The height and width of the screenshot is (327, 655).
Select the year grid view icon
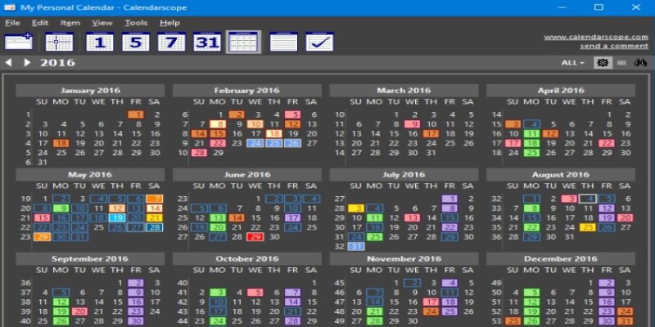pyautogui.click(x=243, y=42)
